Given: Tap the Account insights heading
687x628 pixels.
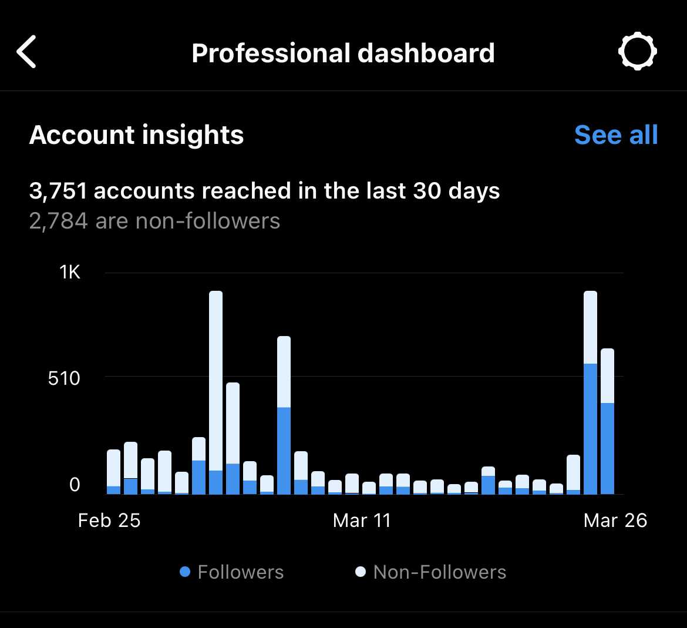Looking at the screenshot, I should click(136, 135).
